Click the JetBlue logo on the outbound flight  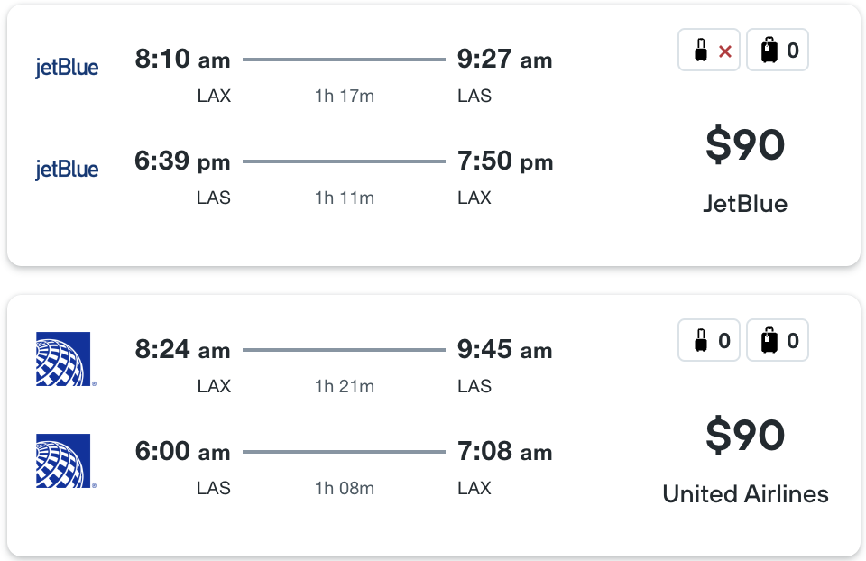coord(67,68)
